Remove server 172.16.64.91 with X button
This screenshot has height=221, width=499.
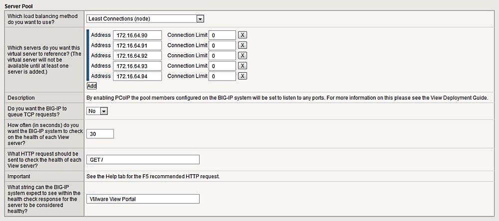pos(243,45)
